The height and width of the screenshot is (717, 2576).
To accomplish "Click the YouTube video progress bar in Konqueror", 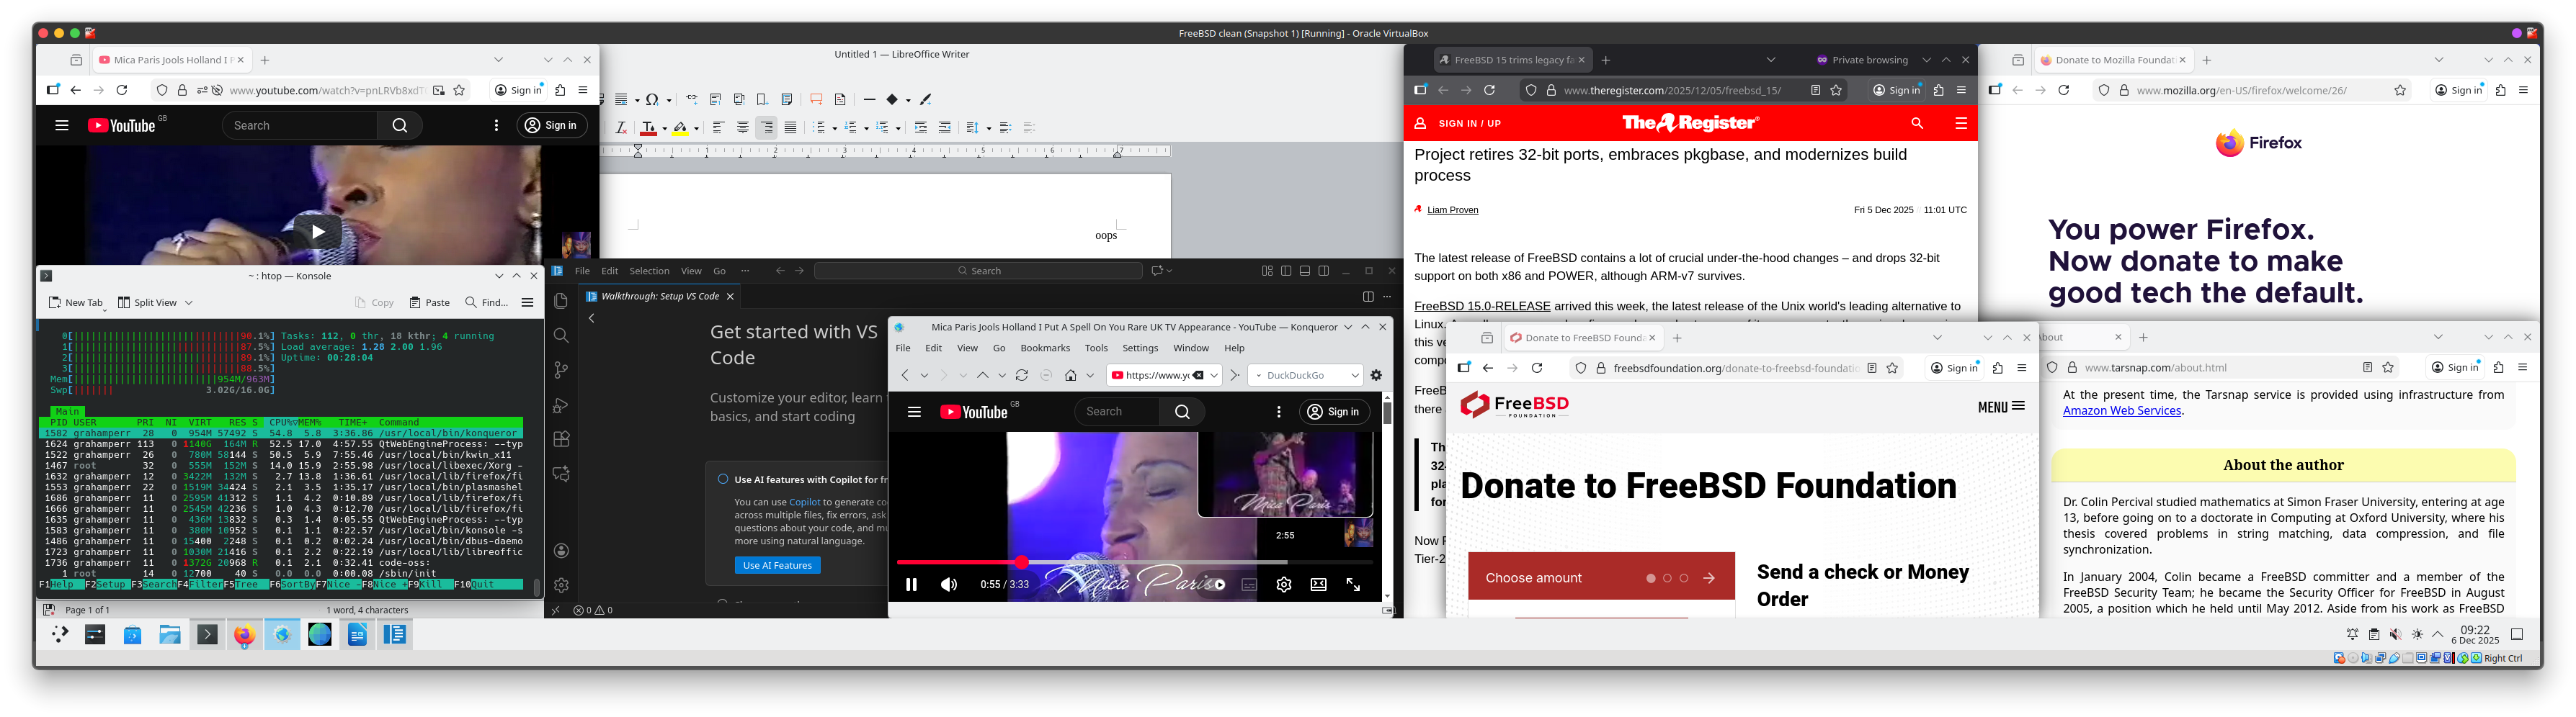I will [1150, 562].
